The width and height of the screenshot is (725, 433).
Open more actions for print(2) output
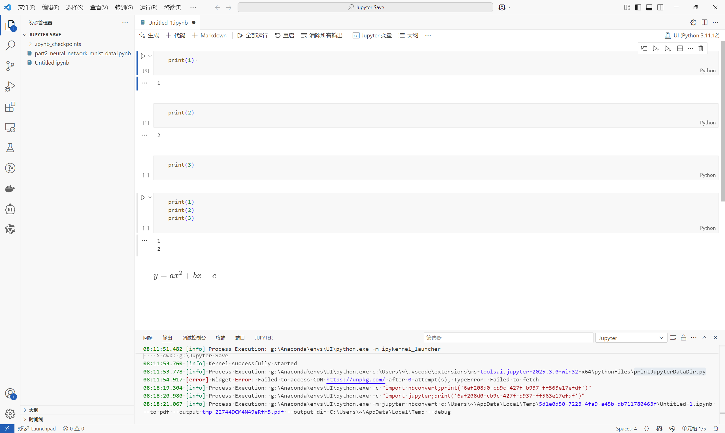coord(144,135)
